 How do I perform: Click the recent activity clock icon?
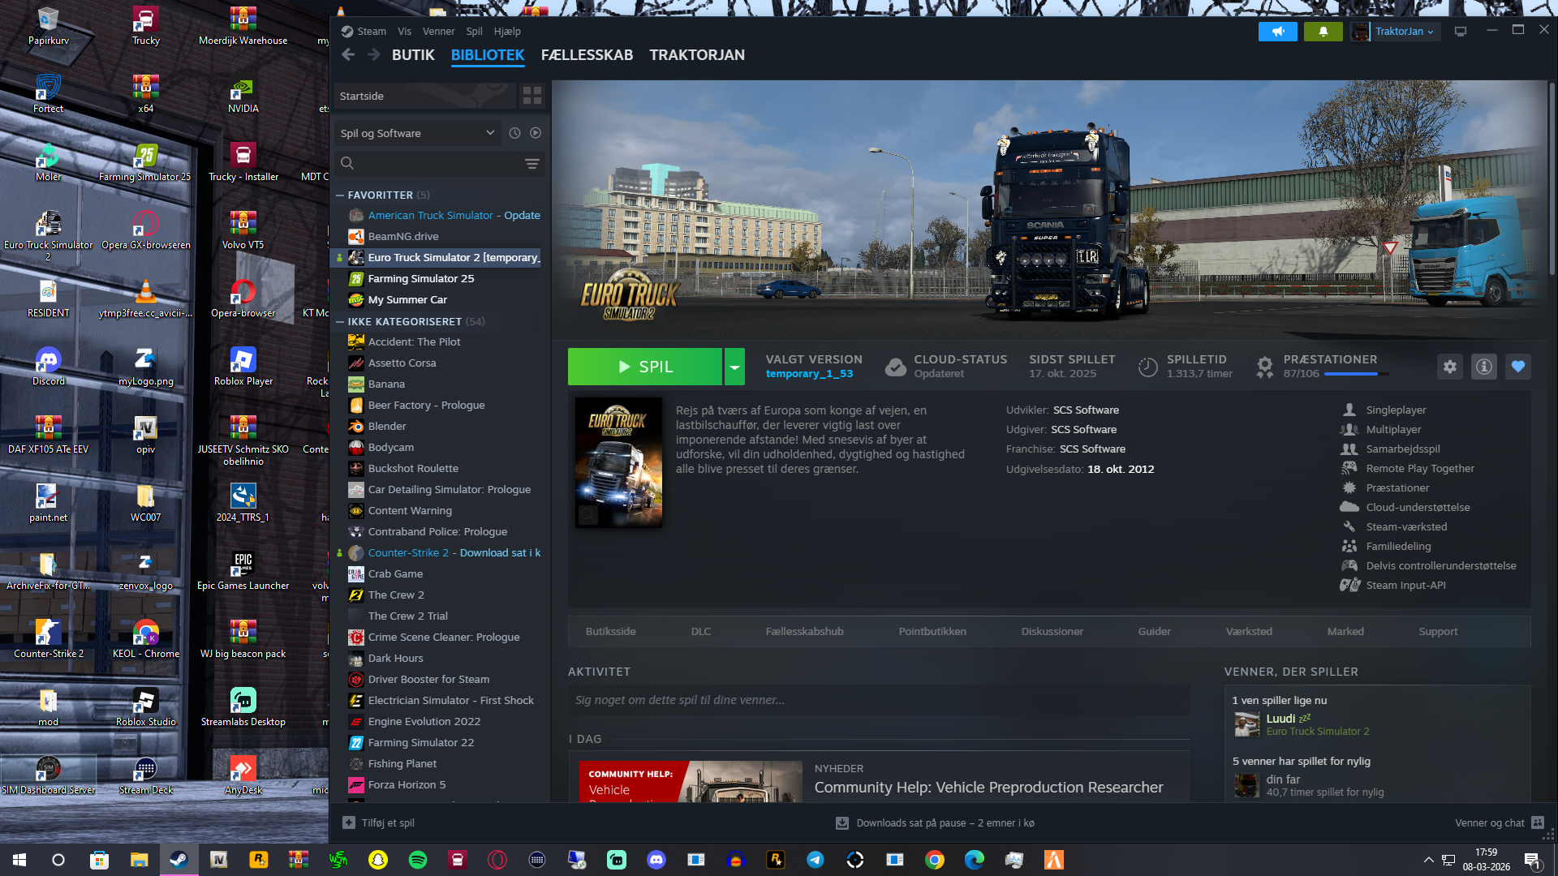coord(514,133)
